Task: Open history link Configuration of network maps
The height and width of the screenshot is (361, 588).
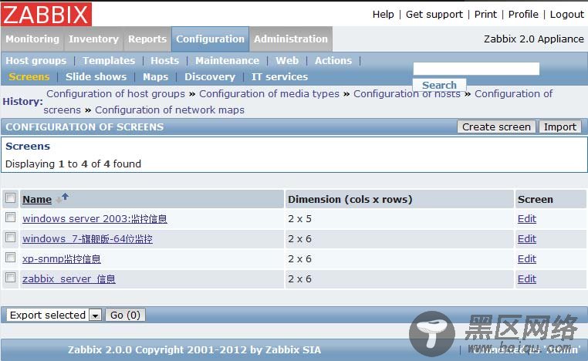Action: pyautogui.click(x=170, y=110)
